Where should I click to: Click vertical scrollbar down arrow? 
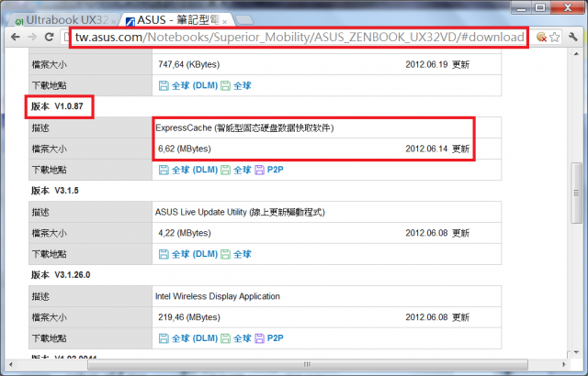[x=576, y=352]
